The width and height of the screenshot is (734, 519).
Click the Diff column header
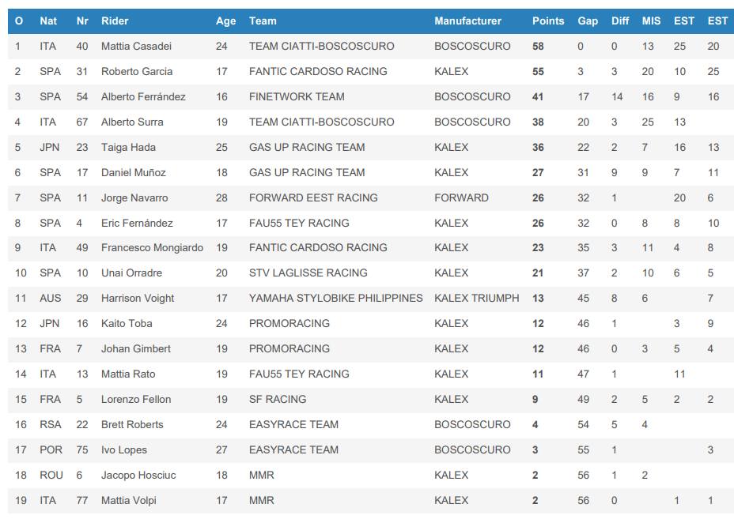[620, 21]
